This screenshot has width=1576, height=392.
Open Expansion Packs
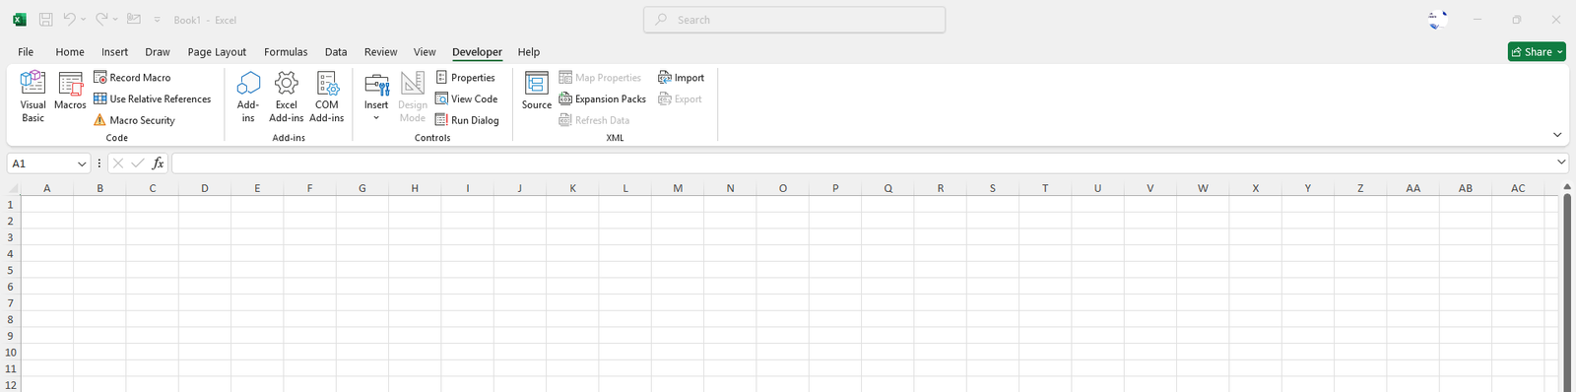coord(603,98)
